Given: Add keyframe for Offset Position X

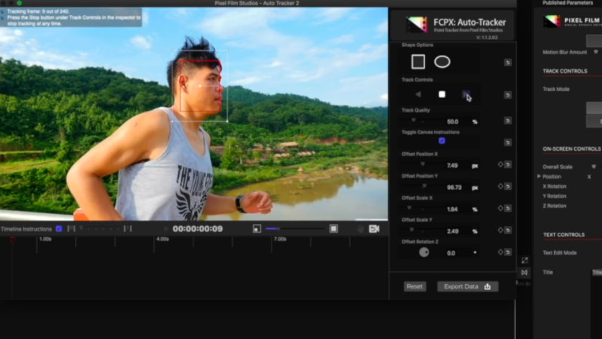Looking at the screenshot, I should pos(500,164).
